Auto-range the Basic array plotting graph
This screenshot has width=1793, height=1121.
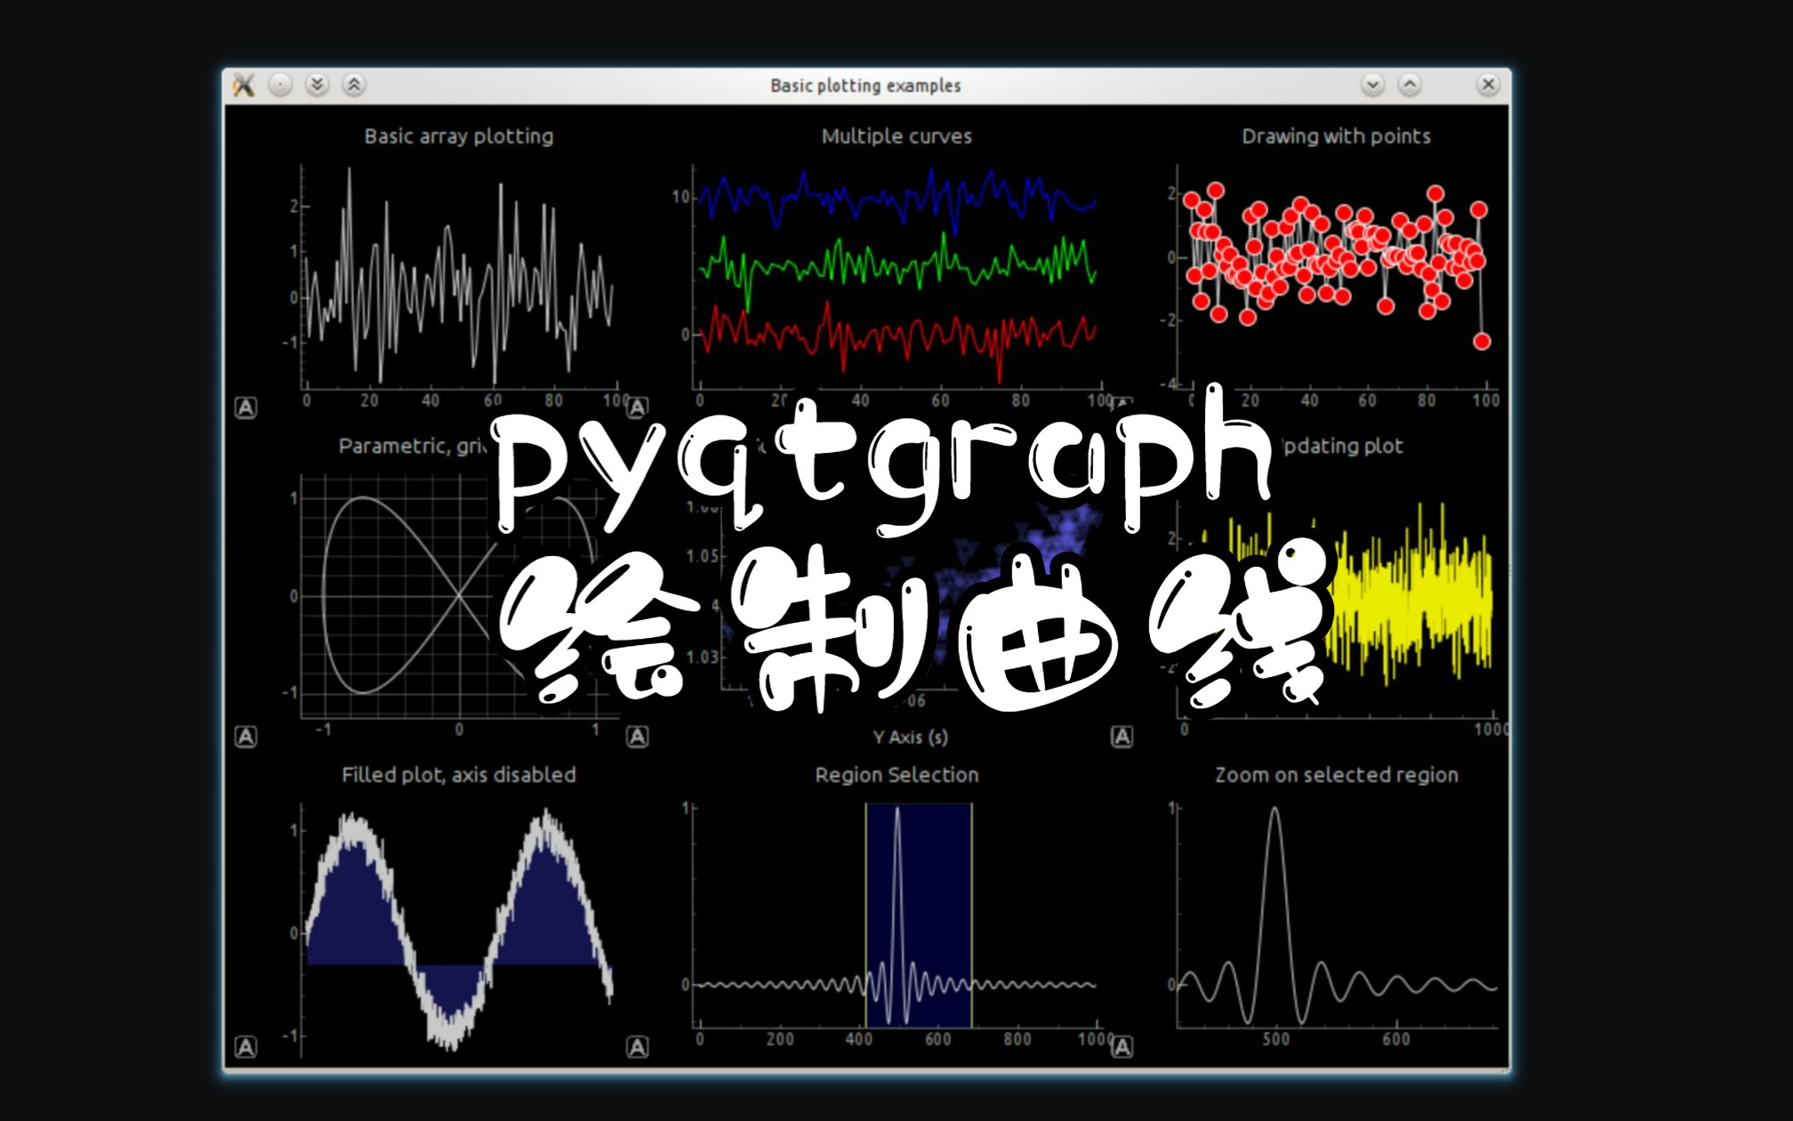245,407
